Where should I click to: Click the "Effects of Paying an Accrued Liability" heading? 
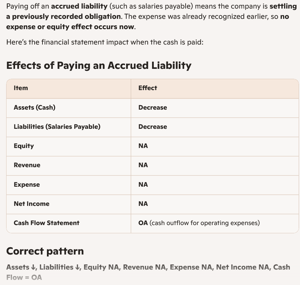(99, 65)
